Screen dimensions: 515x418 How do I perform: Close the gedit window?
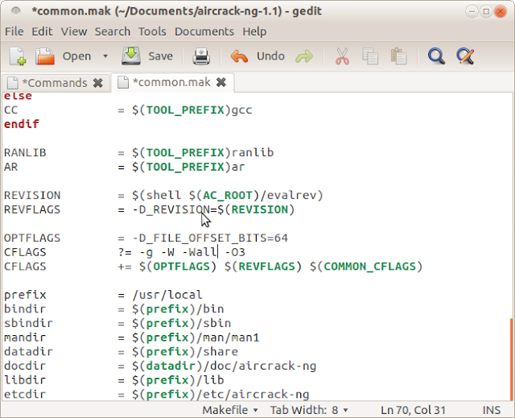click(x=501, y=12)
